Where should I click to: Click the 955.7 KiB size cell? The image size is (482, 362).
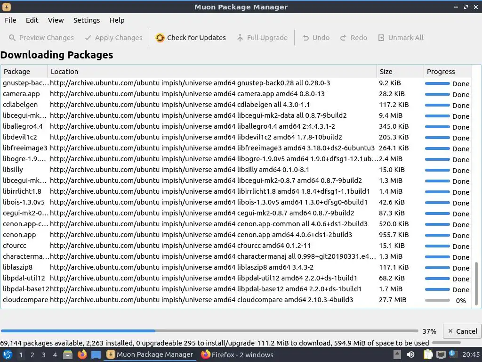(394, 235)
